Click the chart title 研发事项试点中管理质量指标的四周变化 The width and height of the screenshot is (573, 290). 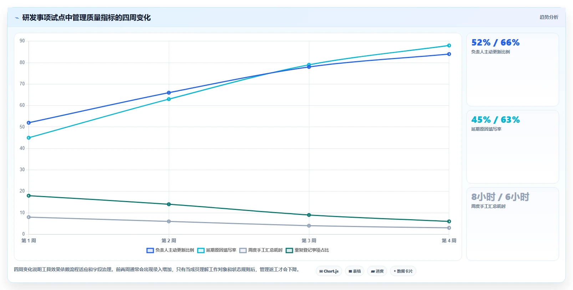coord(86,18)
